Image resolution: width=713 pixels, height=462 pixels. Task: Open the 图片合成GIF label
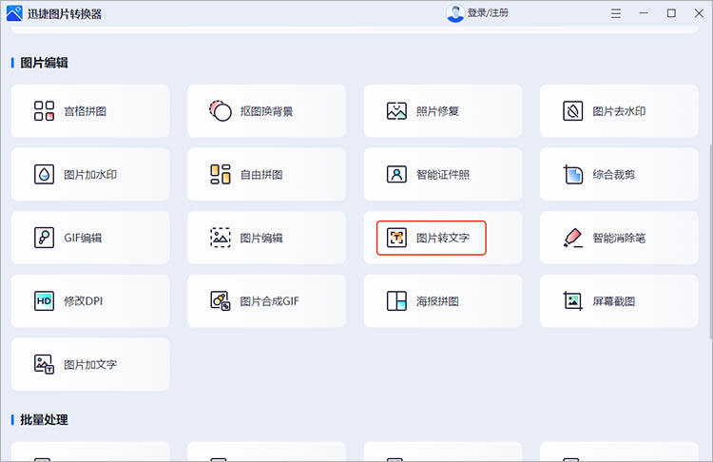point(270,301)
